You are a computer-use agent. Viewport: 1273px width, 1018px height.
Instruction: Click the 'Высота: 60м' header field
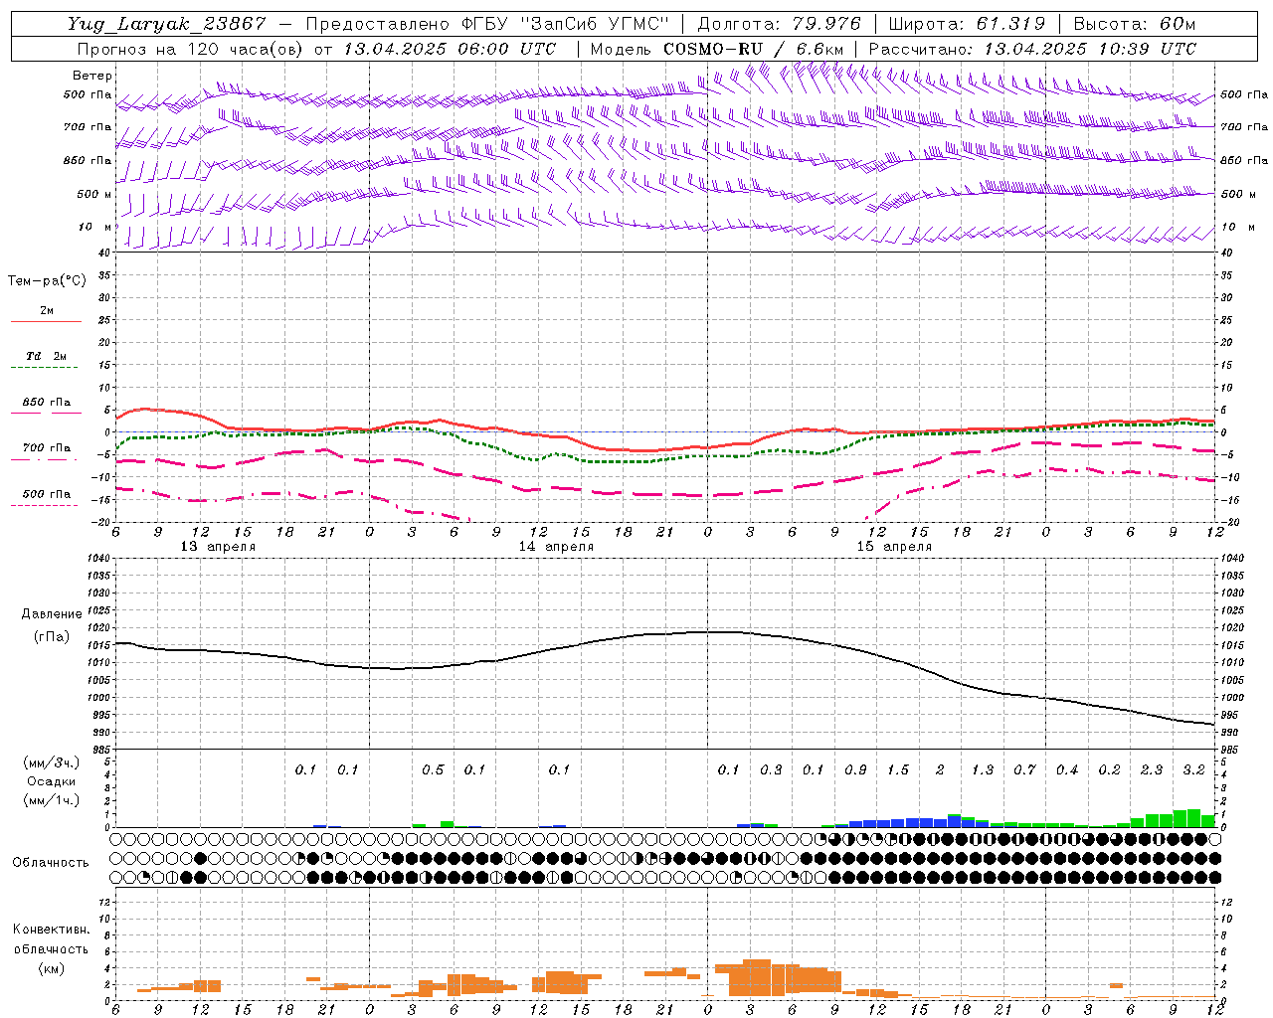click(x=1135, y=25)
